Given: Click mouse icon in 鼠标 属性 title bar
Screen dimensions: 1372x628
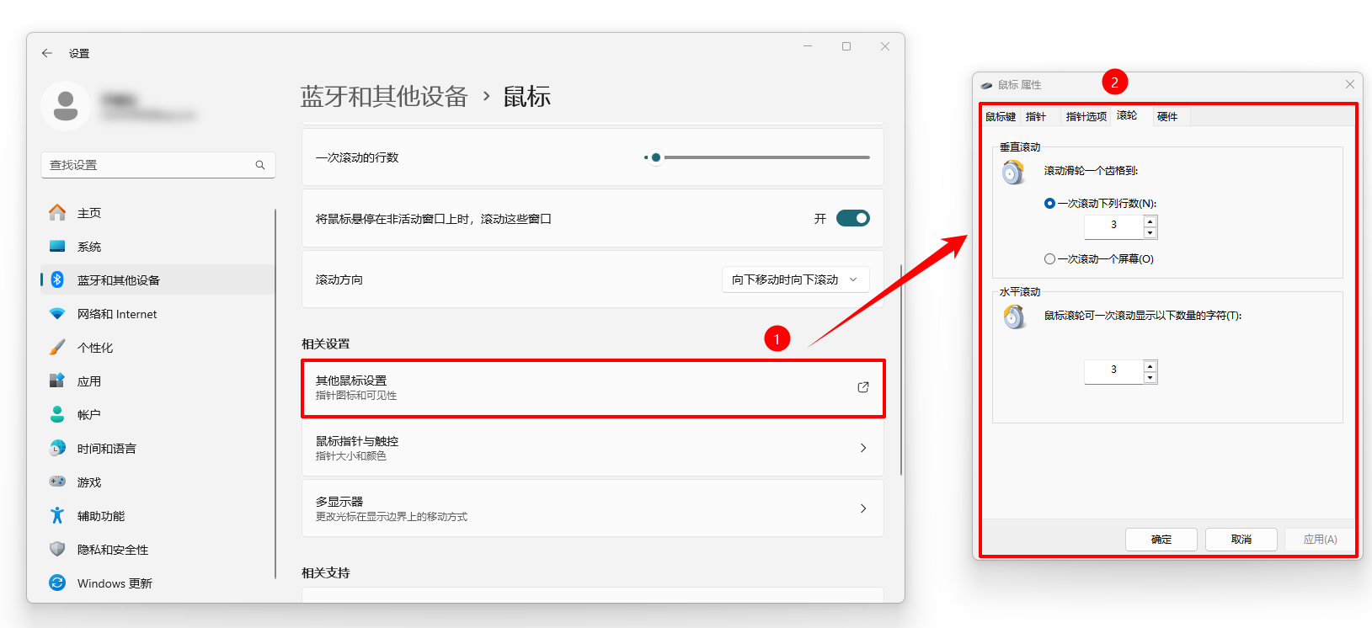Looking at the screenshot, I should [987, 85].
